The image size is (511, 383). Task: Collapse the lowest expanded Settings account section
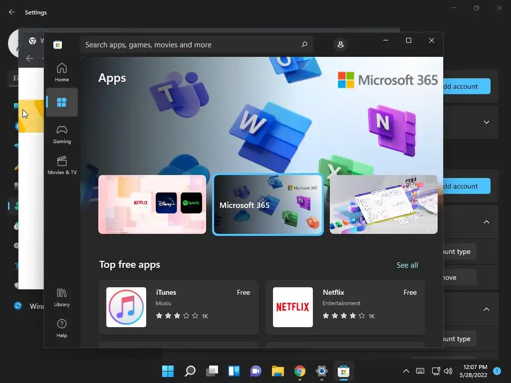click(486, 309)
